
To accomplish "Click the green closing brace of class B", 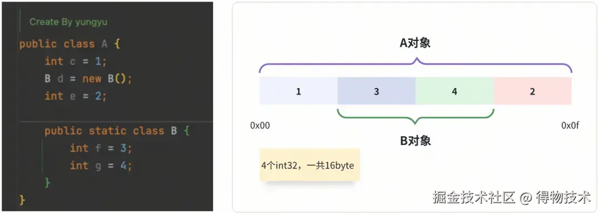I will pyautogui.click(x=48, y=183).
